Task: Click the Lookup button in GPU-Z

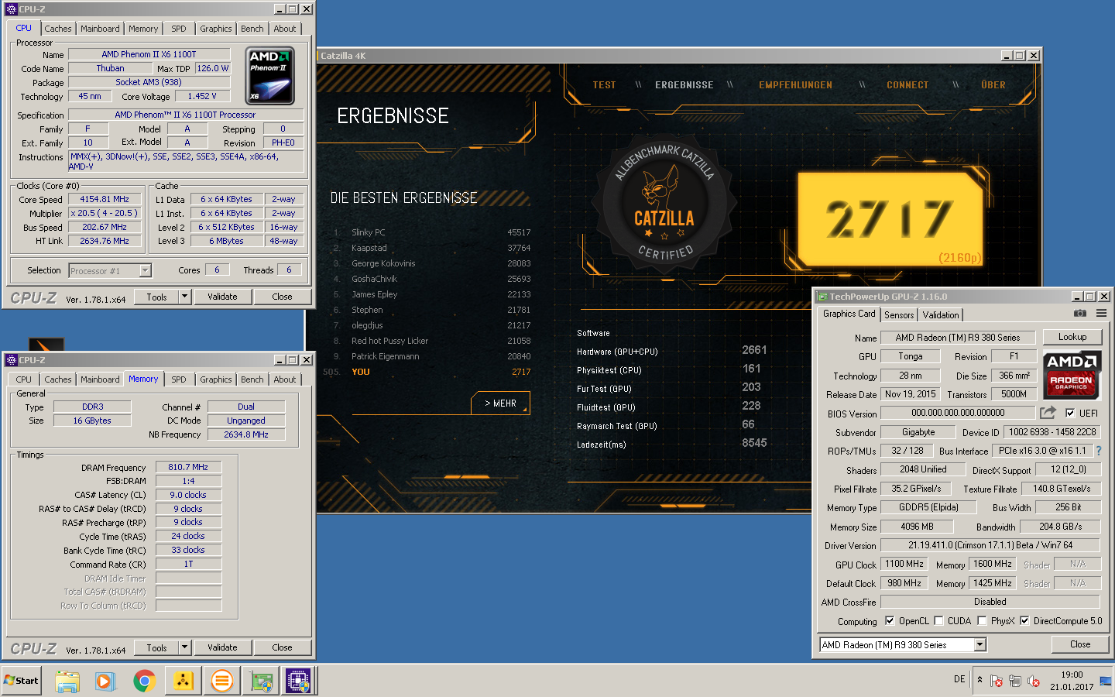Action: click(x=1072, y=337)
